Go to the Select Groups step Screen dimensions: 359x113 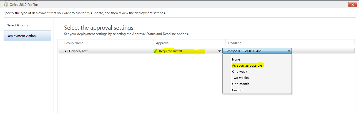click(x=17, y=25)
